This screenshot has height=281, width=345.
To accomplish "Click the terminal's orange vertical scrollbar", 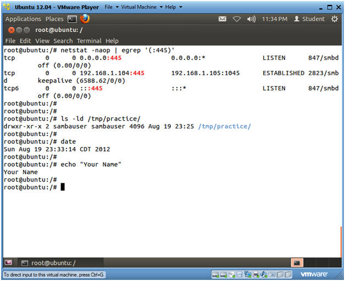I will (x=341, y=241).
